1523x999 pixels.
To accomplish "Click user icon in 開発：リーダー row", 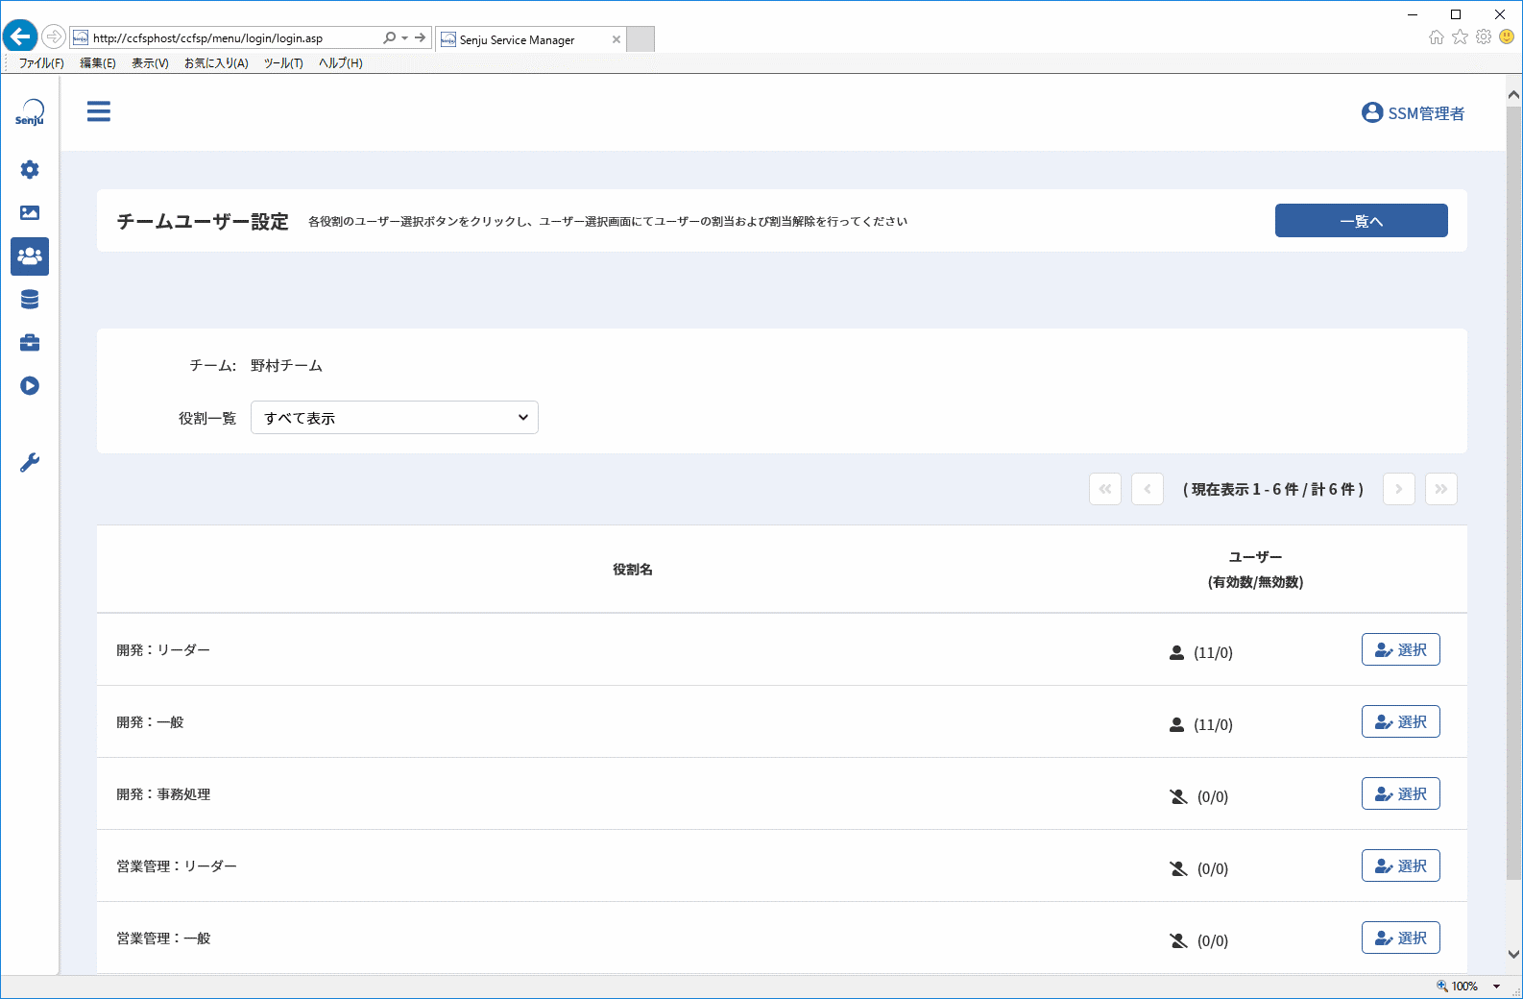I will 1176,652.
